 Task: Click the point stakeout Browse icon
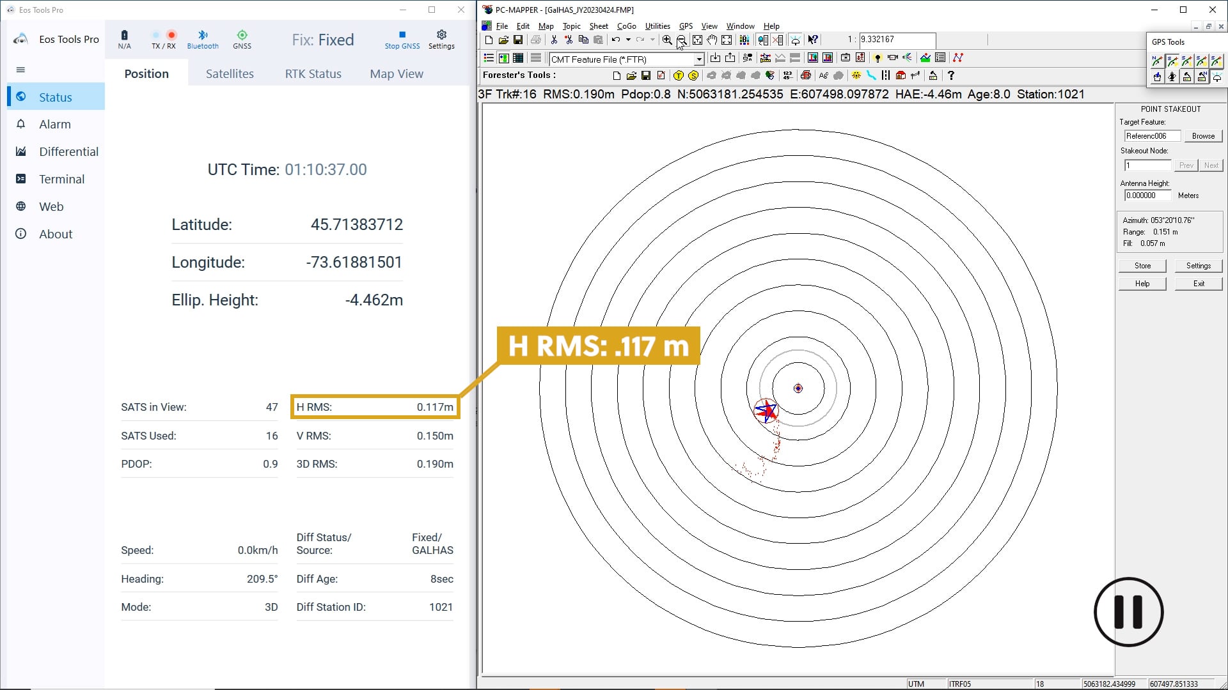(x=1202, y=137)
